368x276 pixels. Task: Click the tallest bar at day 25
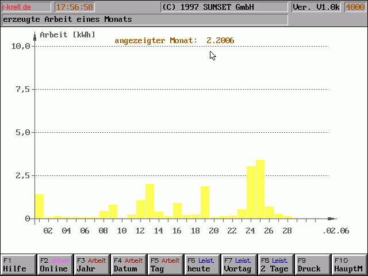pos(260,190)
